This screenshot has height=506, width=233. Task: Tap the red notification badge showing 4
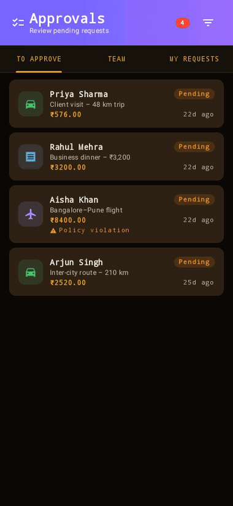(x=183, y=23)
